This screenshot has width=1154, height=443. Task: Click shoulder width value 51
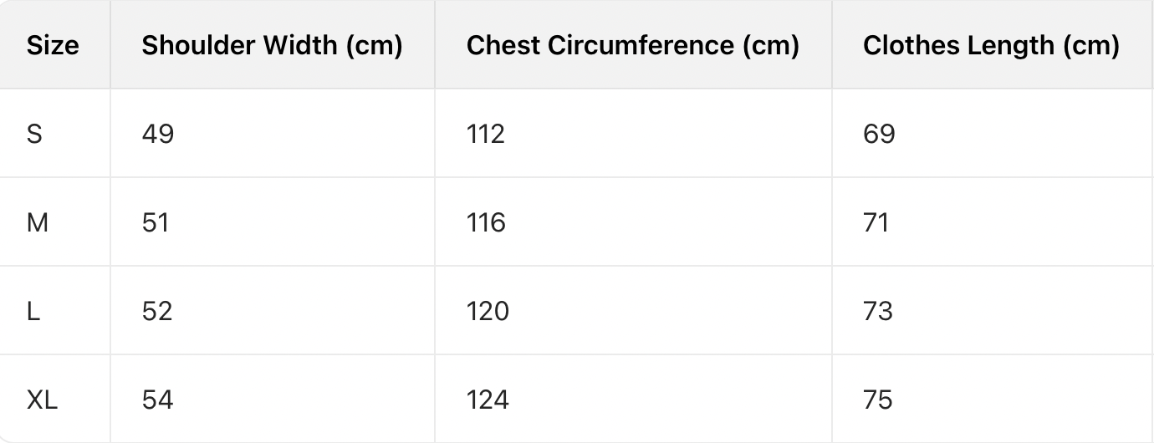(x=156, y=222)
